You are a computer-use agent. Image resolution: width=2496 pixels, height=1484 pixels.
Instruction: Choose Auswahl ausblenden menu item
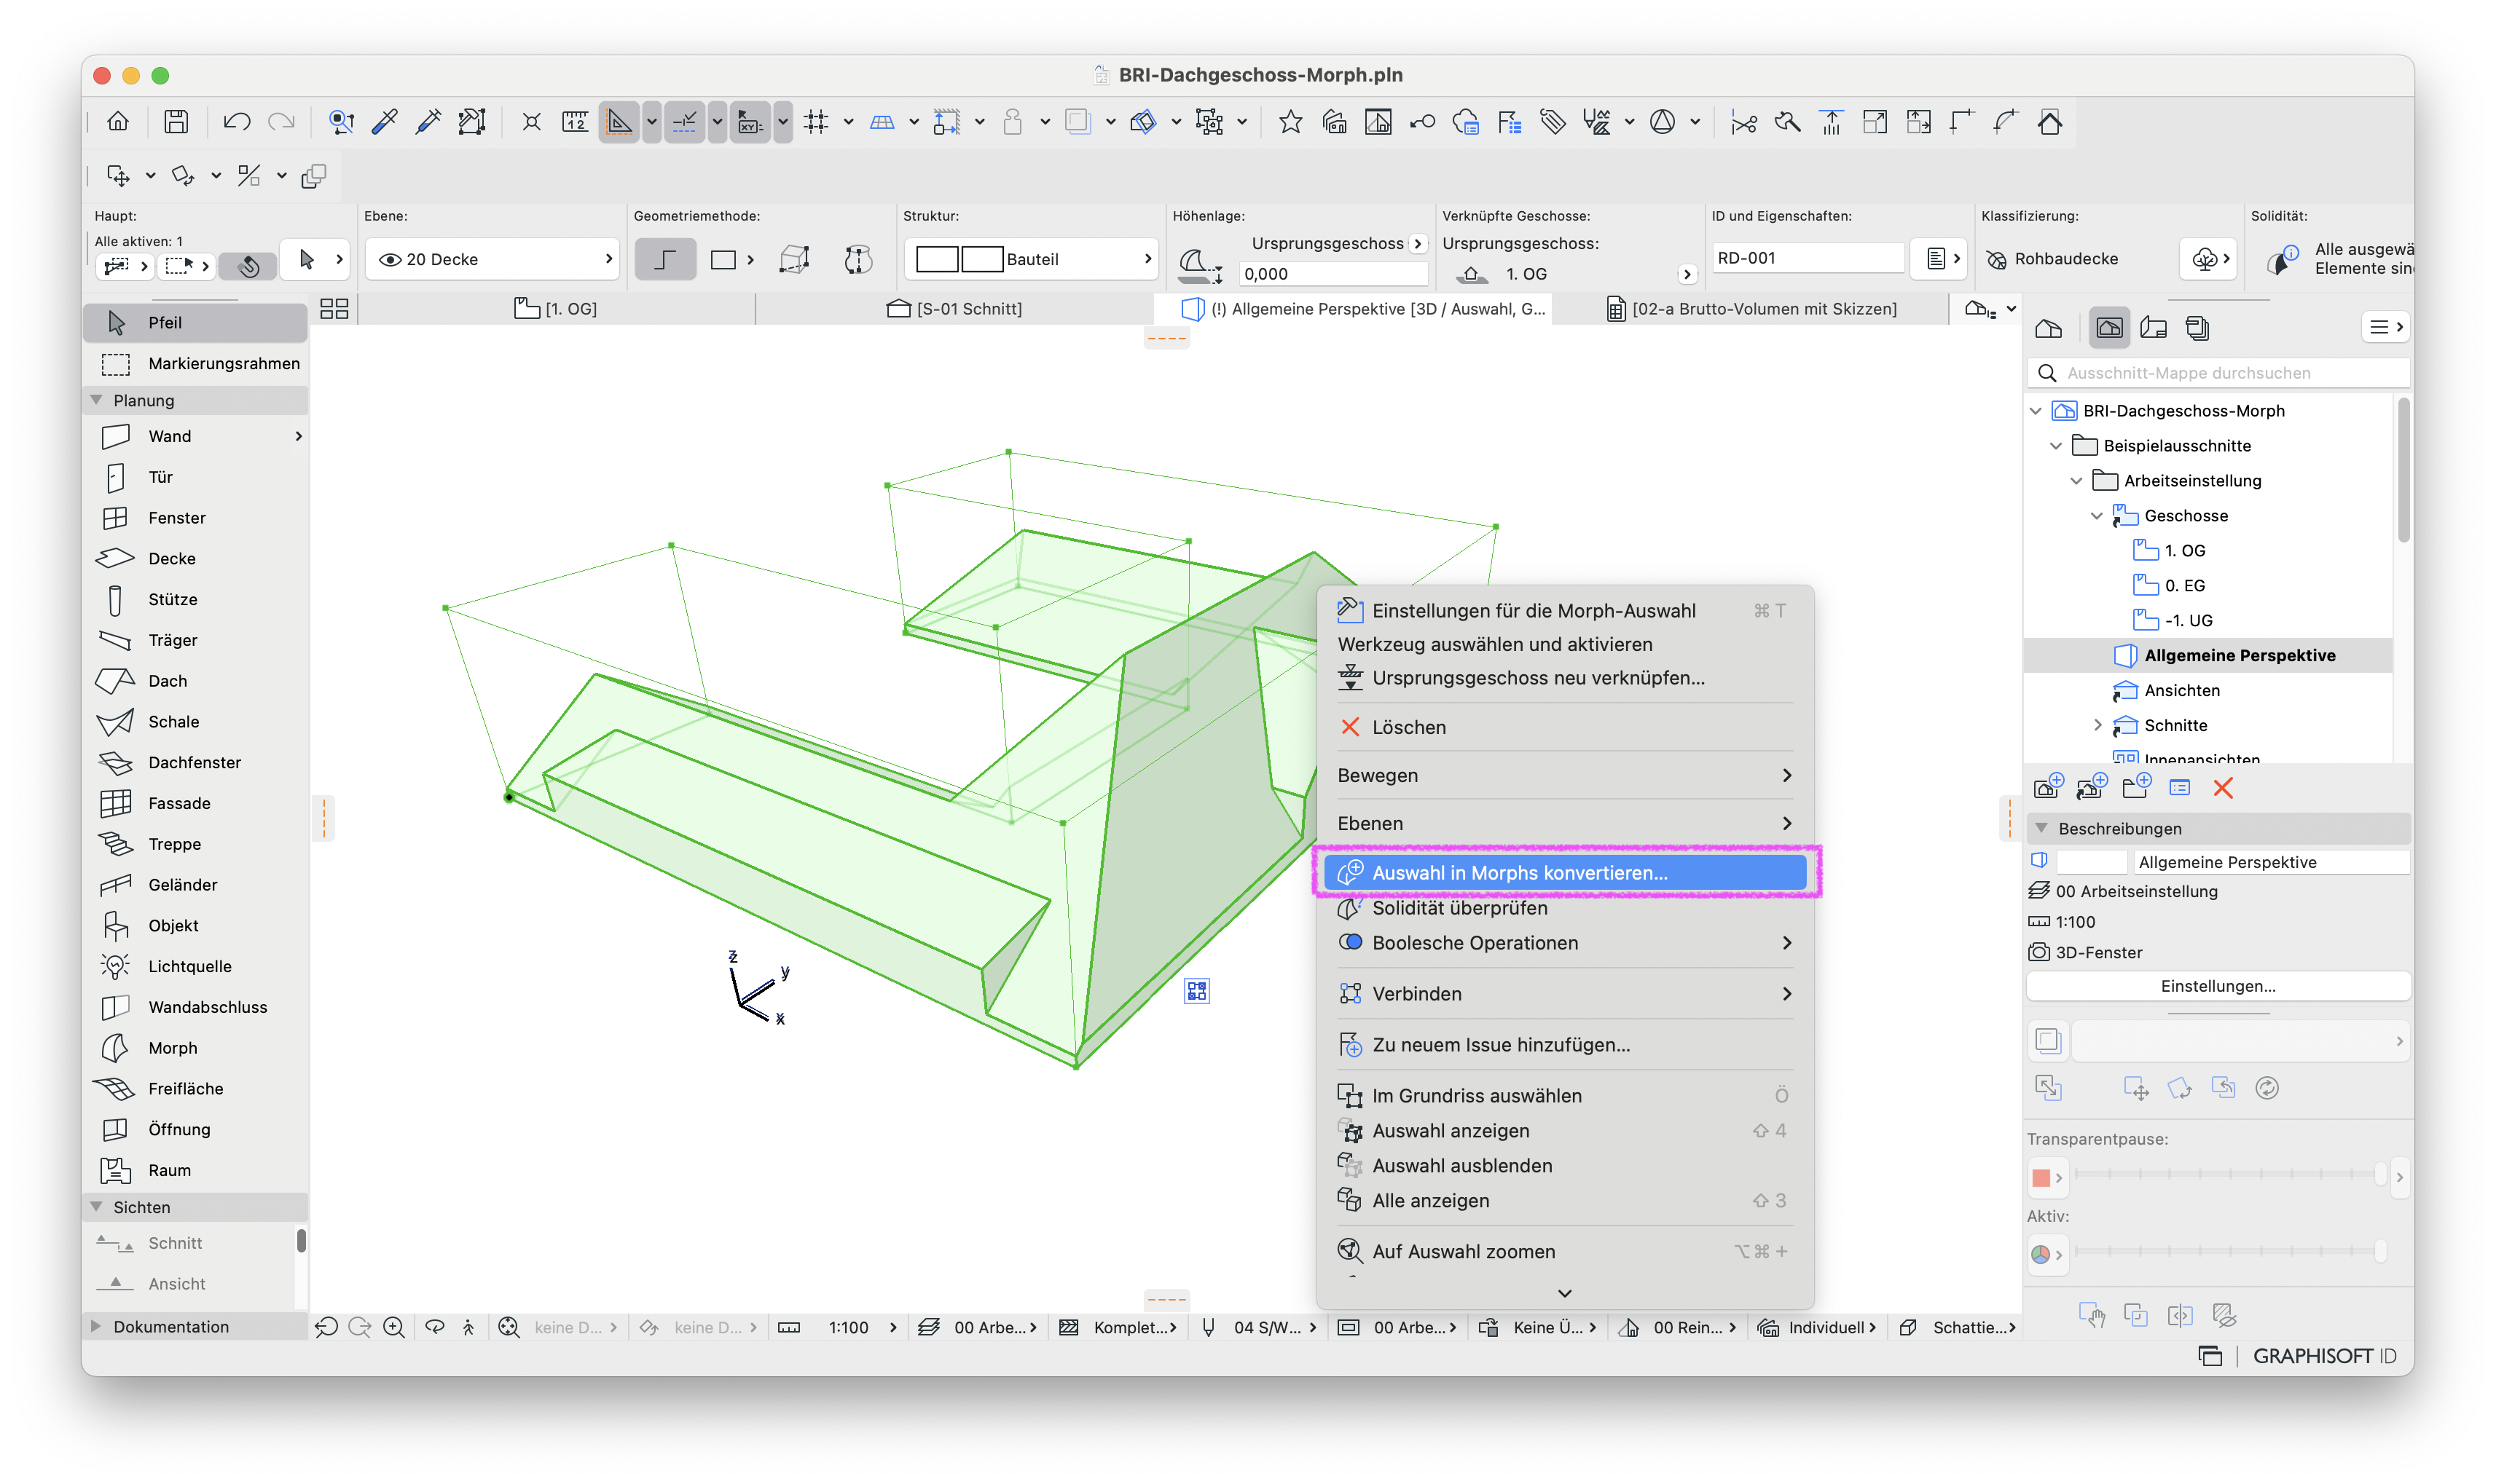[x=1565, y=1165]
